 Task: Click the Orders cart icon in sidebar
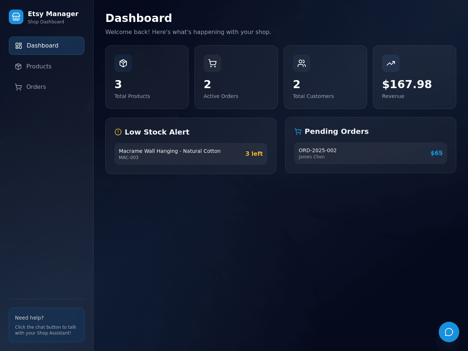point(18,87)
